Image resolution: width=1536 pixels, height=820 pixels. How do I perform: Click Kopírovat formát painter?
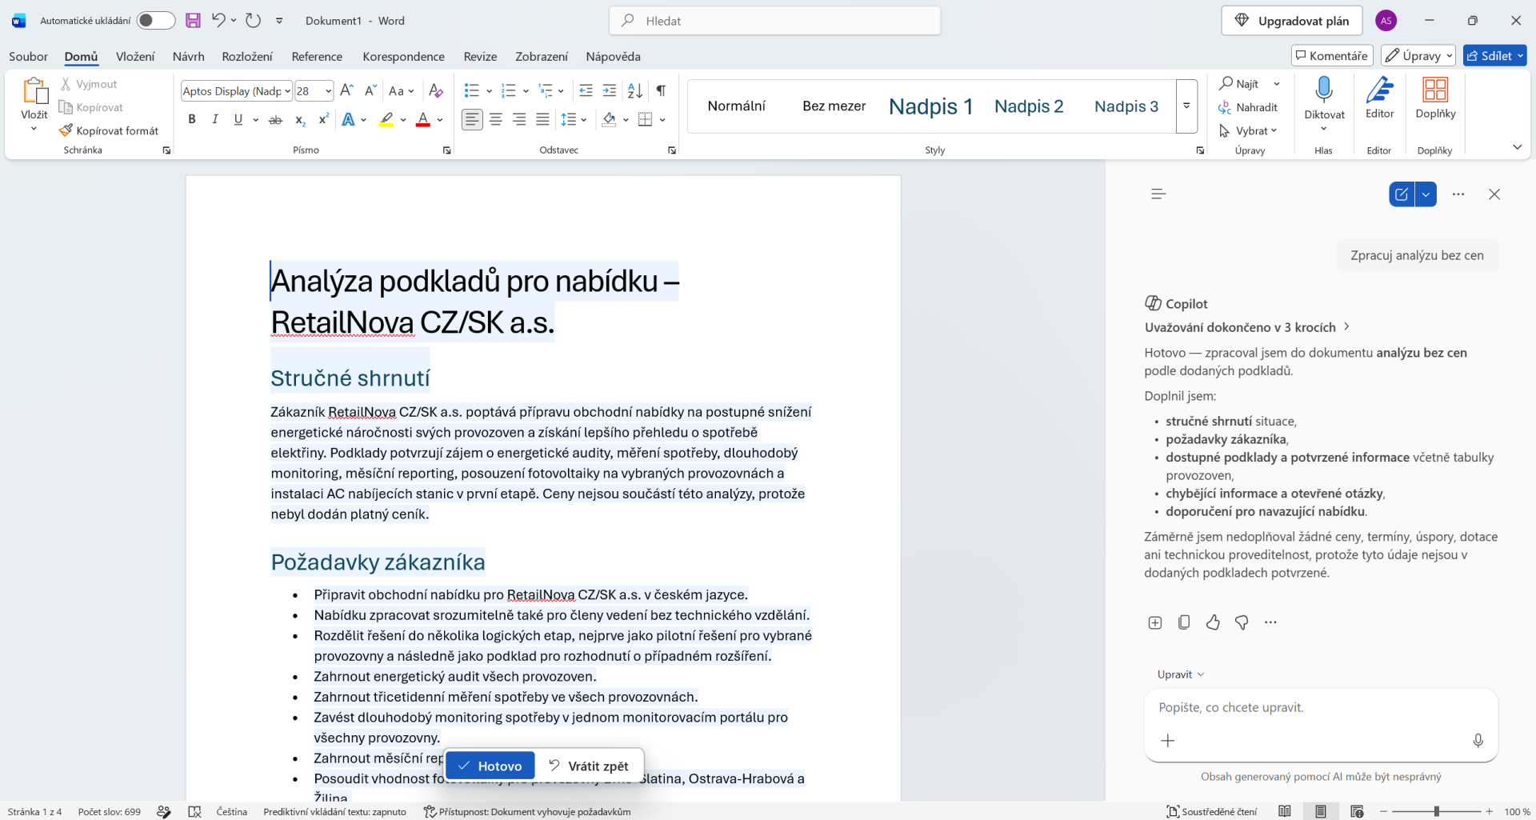pyautogui.click(x=109, y=130)
